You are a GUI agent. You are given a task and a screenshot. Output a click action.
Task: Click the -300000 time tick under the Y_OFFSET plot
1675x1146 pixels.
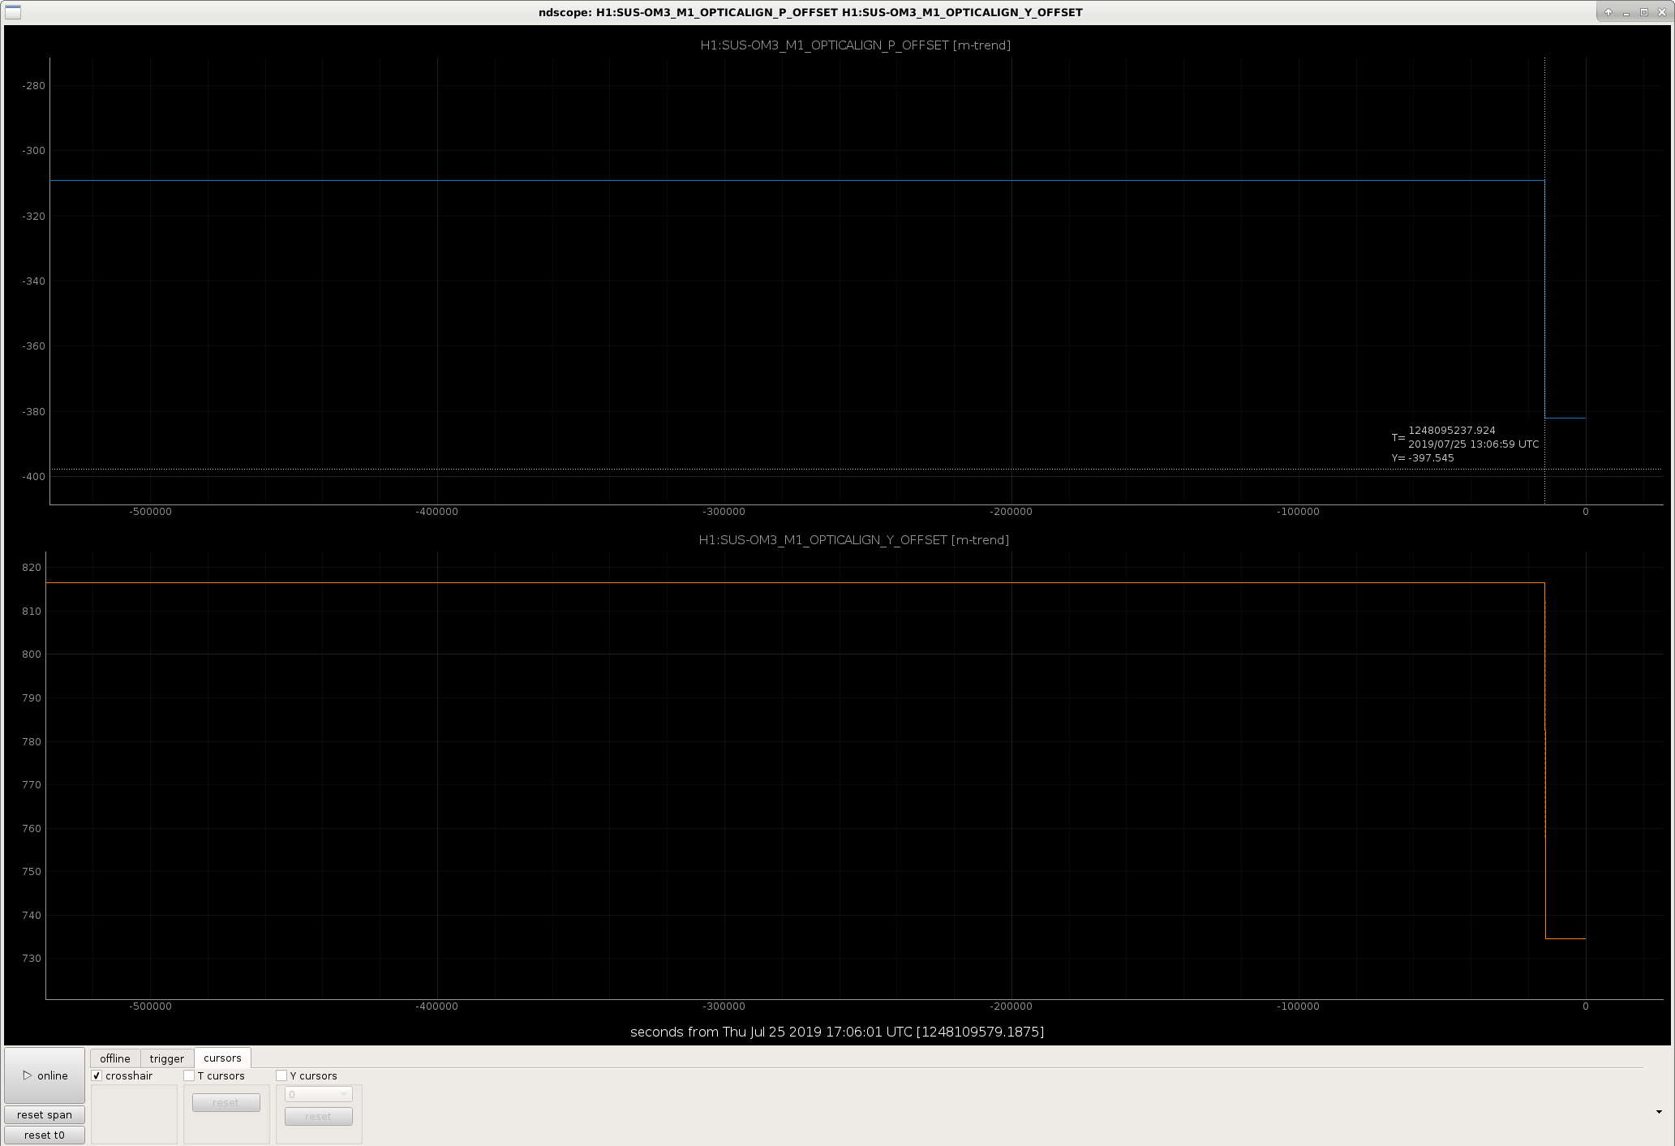pyautogui.click(x=724, y=1007)
